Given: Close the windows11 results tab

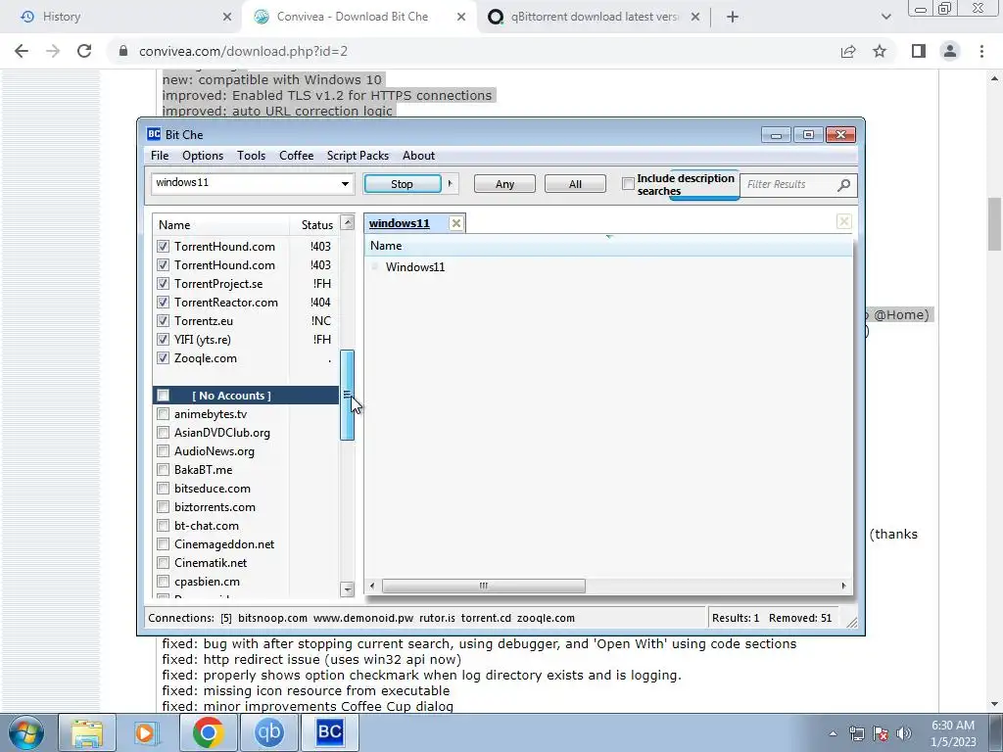Looking at the screenshot, I should [456, 223].
